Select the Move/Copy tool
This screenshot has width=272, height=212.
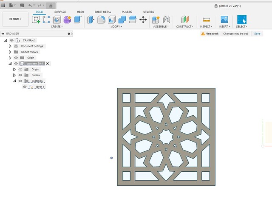tap(143, 20)
